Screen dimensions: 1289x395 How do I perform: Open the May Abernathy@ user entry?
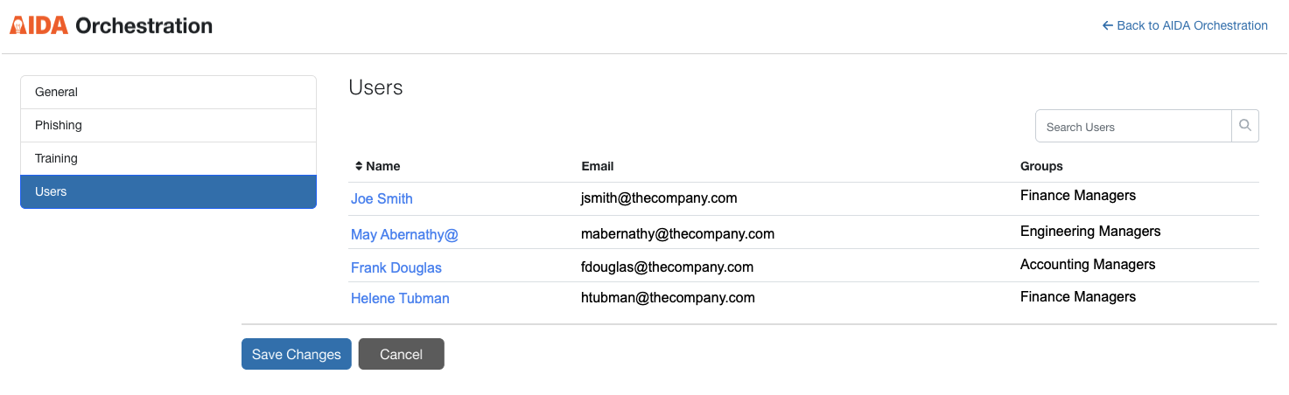[404, 234]
